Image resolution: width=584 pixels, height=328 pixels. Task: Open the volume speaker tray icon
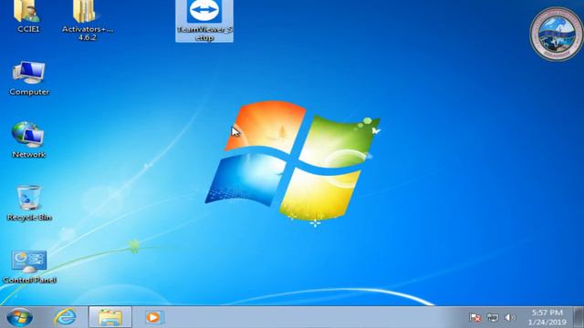509,317
